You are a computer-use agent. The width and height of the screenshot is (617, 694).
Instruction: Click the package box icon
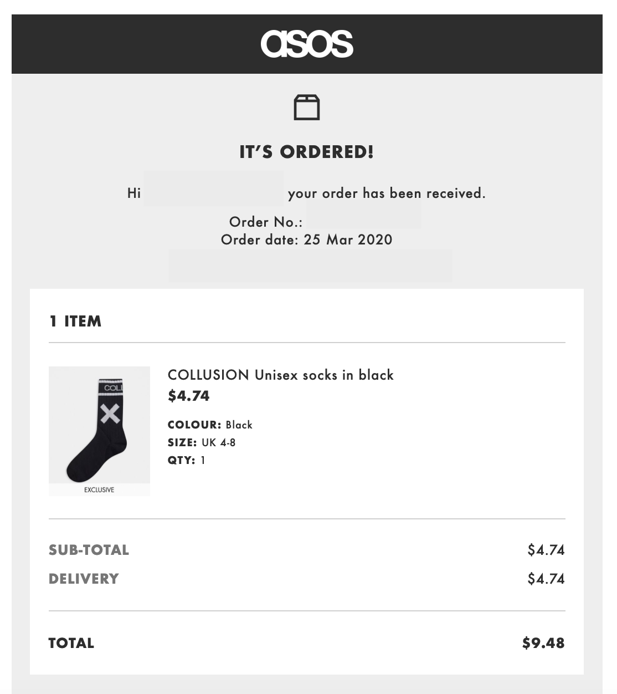coord(306,107)
